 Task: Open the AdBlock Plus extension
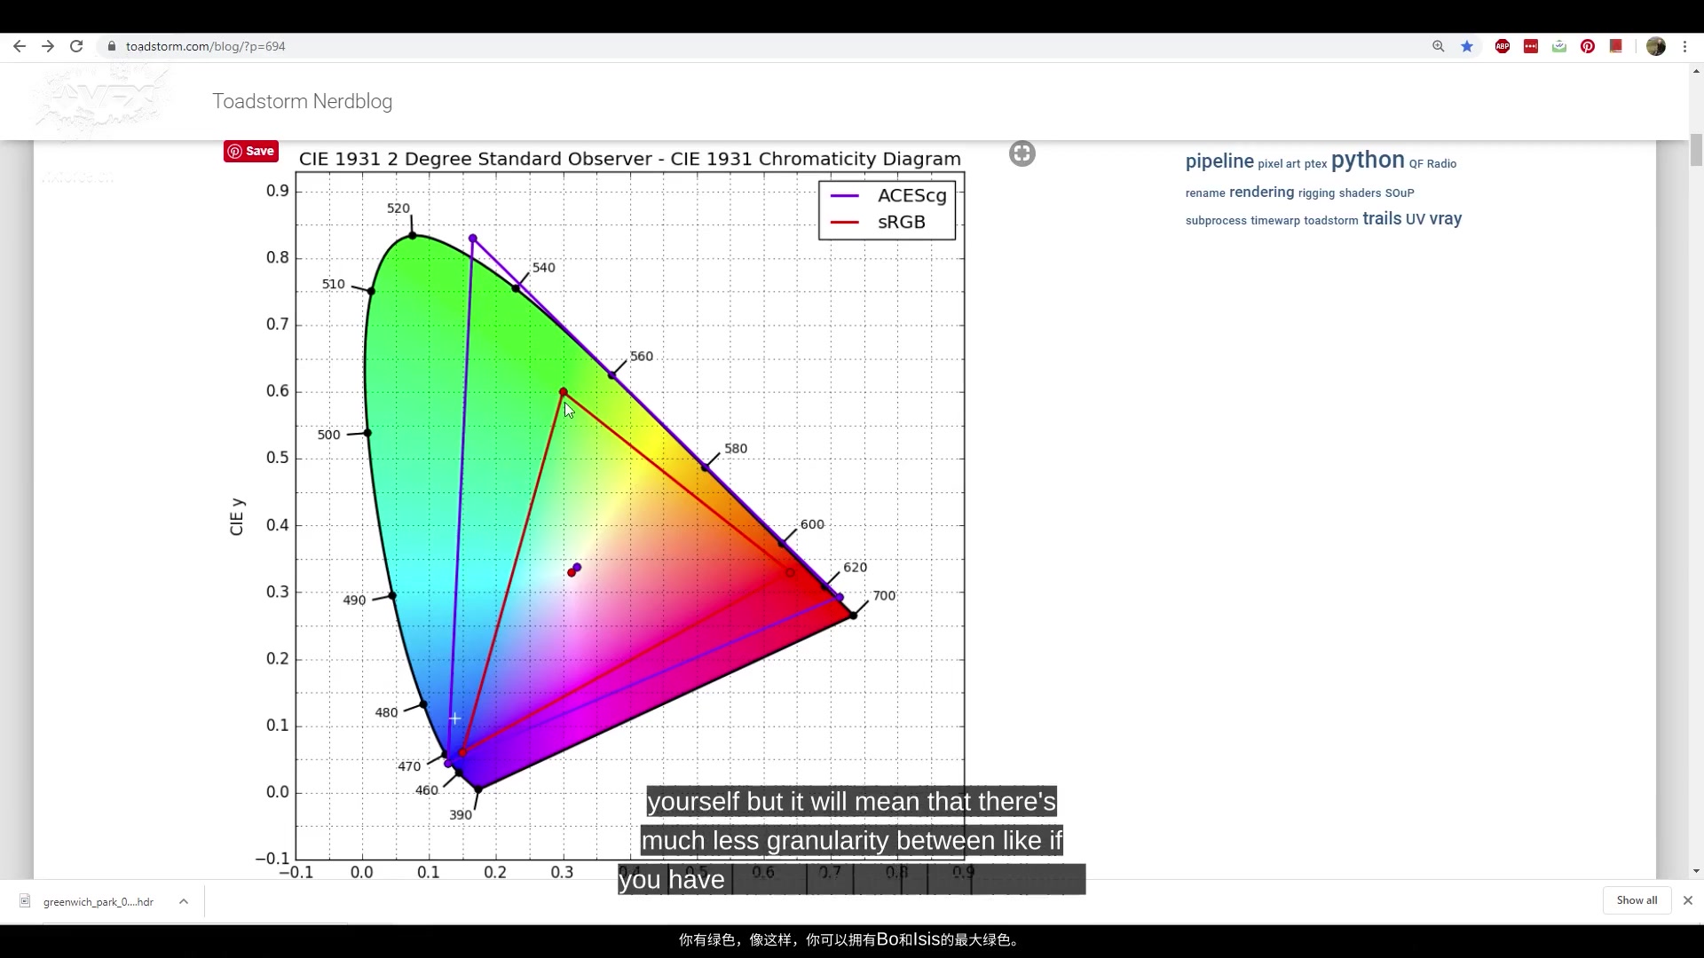point(1503,46)
